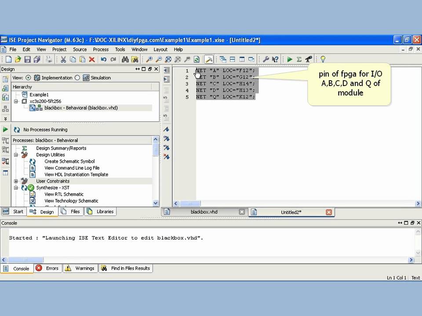Open the Layout menu
Viewport: 422px width, 316px height.
pos(160,50)
